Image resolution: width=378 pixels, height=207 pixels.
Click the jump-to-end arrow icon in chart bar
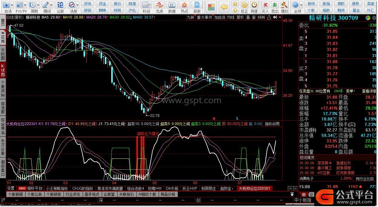coord(275,17)
